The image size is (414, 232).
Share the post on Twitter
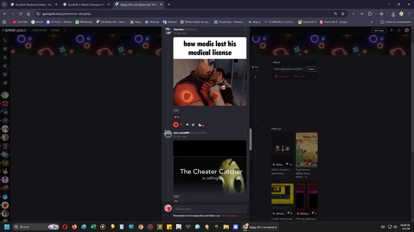click(300, 76)
